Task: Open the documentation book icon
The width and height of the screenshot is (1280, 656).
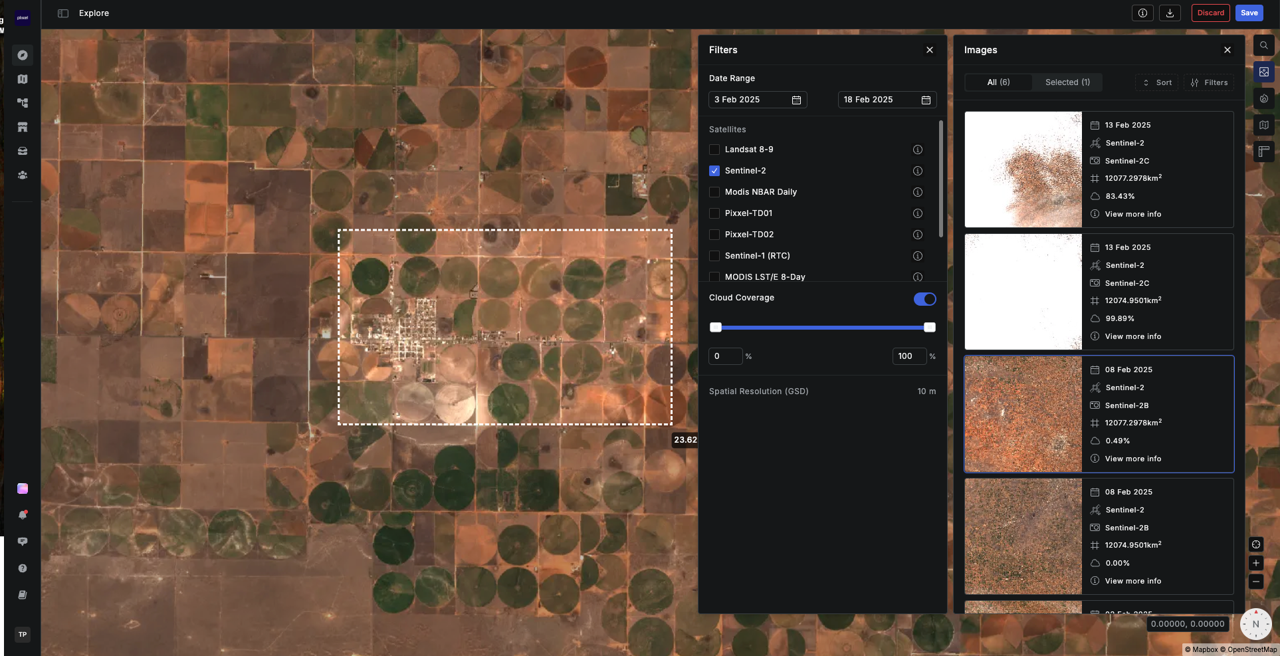Action: 23,595
